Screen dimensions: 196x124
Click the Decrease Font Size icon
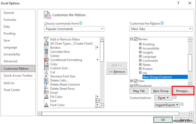pyautogui.click(x=46, y=76)
